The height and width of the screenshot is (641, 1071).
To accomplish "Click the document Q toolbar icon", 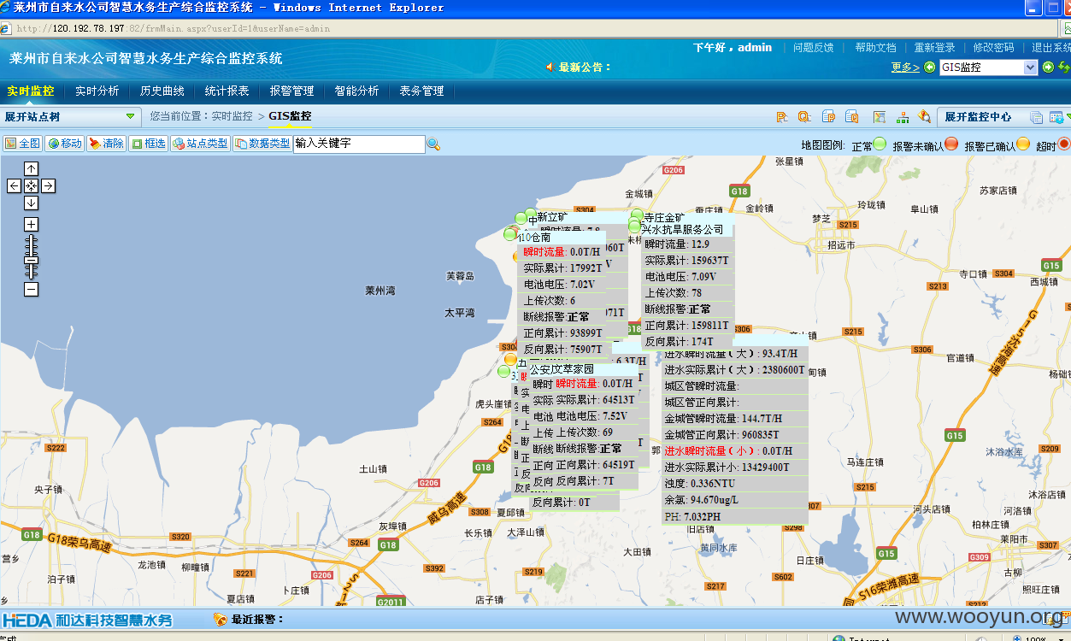I will 851,117.
